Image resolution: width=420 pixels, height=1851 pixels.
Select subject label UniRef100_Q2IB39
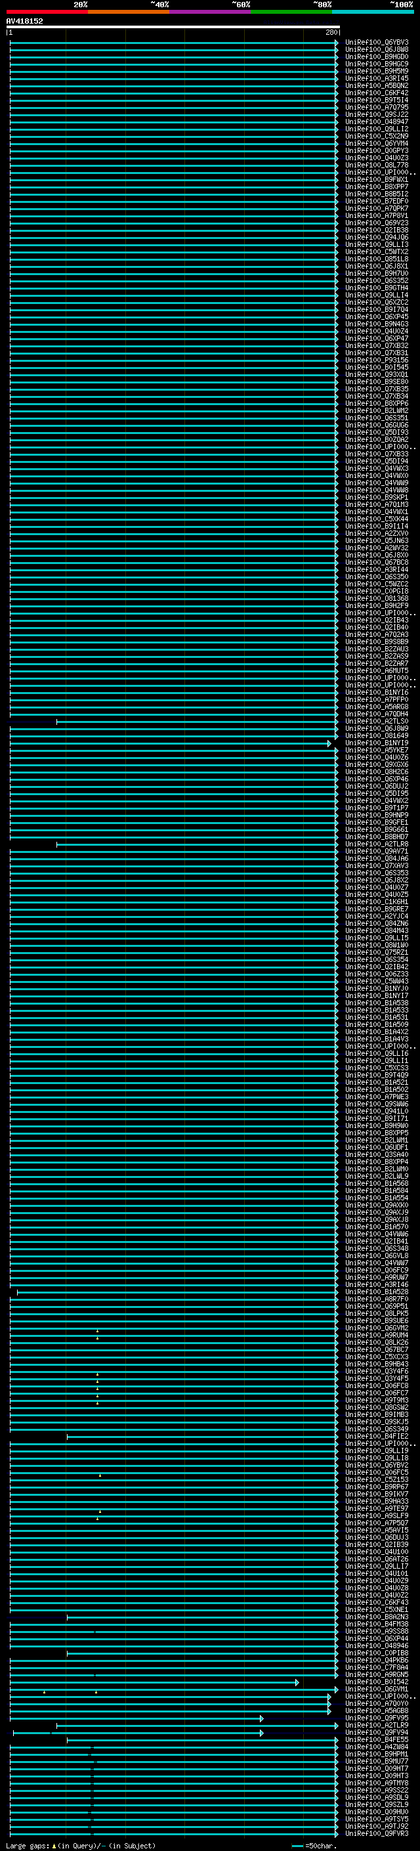pos(377,1544)
